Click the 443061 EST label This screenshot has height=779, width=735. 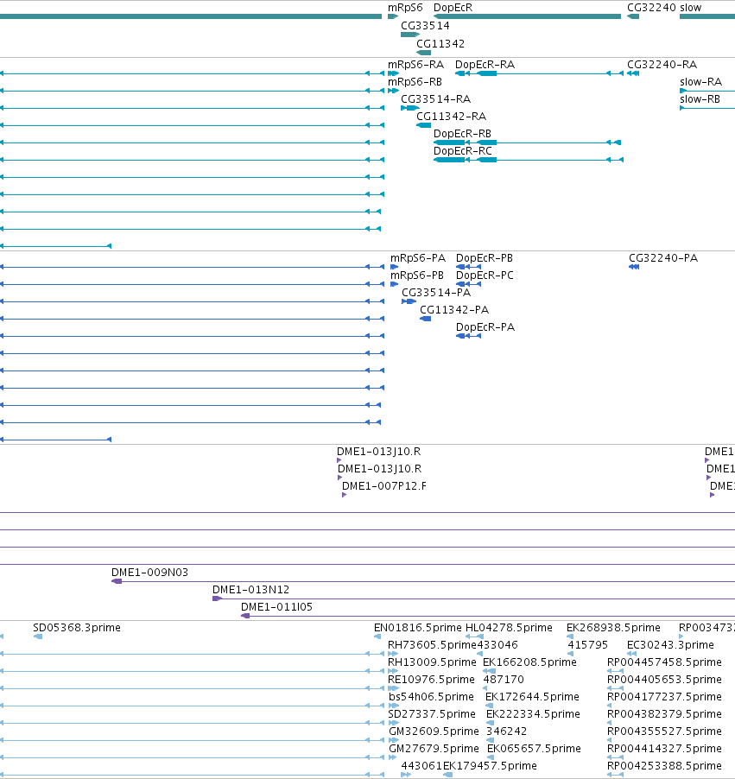pos(421,765)
